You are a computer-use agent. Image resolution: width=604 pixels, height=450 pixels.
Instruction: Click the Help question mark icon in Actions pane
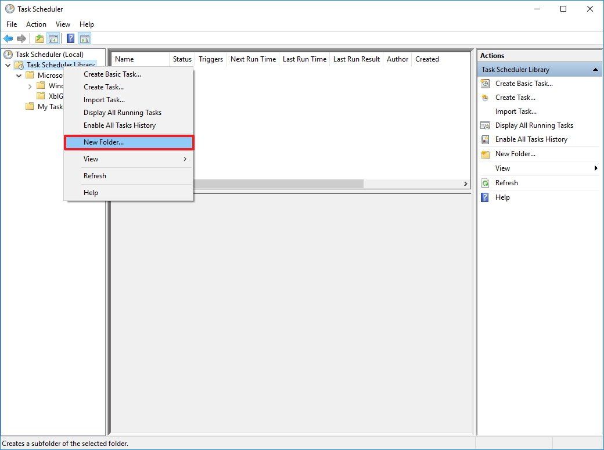tap(486, 197)
